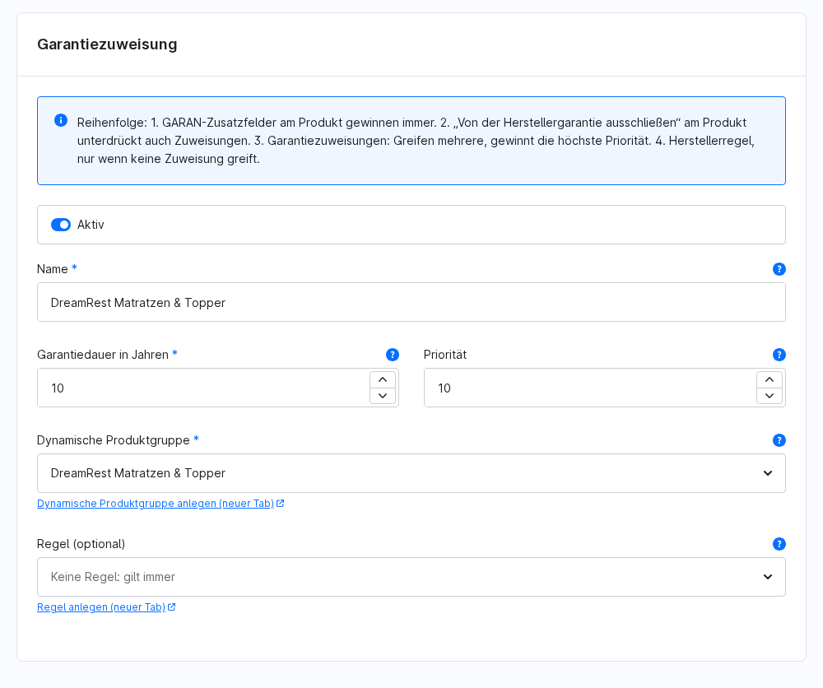Open the help icon beside Regel (optional)
The image size is (823, 688).
pyautogui.click(x=779, y=544)
